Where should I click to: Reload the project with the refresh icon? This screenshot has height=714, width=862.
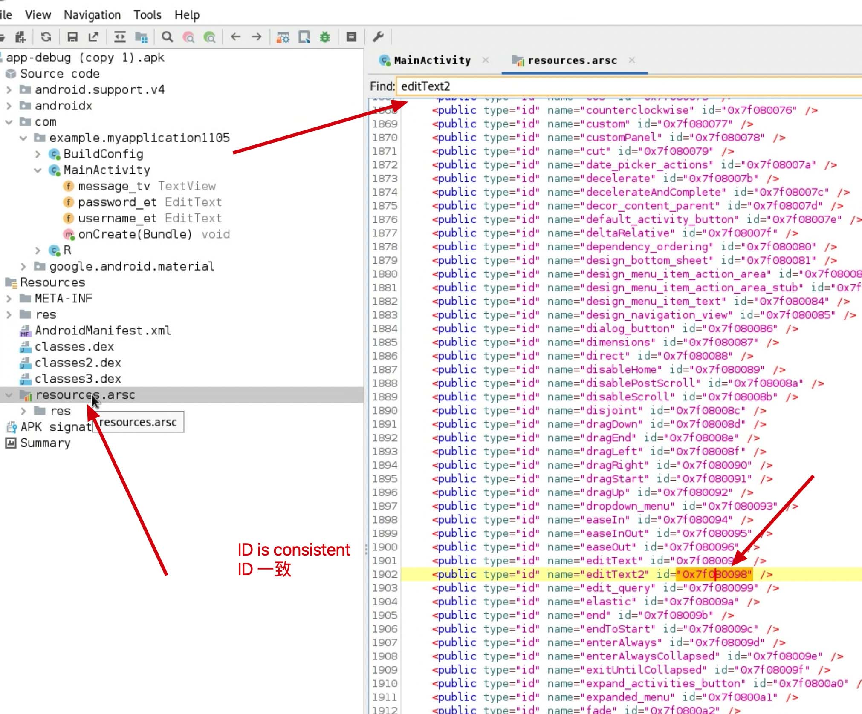pyautogui.click(x=46, y=37)
